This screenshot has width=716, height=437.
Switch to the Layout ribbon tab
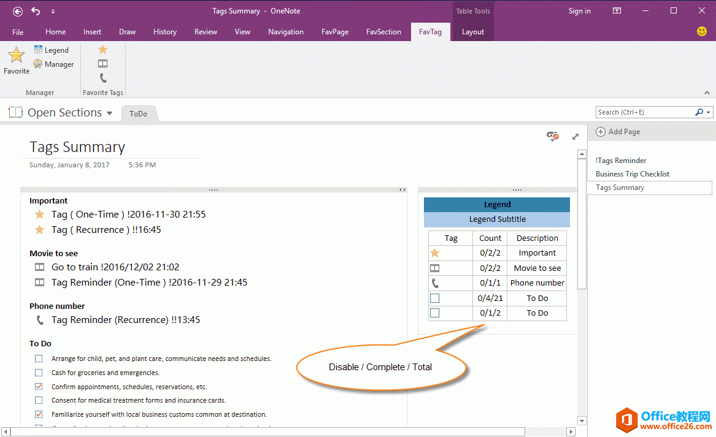(472, 32)
